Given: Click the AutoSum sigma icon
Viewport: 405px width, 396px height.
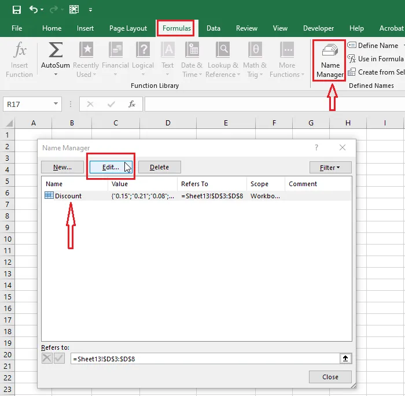Looking at the screenshot, I should pos(56,50).
